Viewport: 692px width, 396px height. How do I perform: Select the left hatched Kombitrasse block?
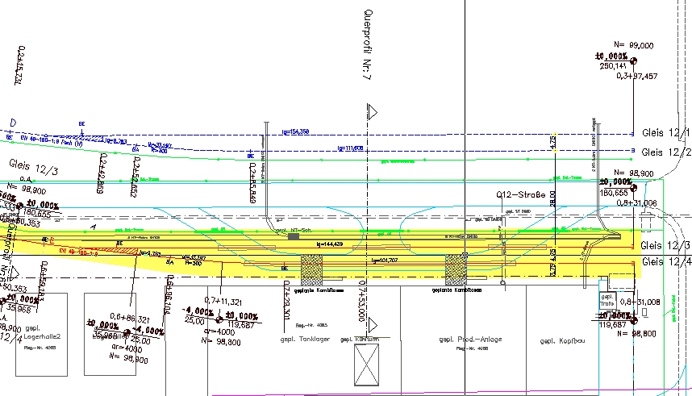pyautogui.click(x=311, y=269)
